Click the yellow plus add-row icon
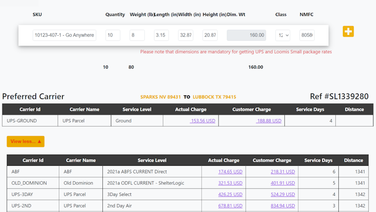 coord(348,32)
